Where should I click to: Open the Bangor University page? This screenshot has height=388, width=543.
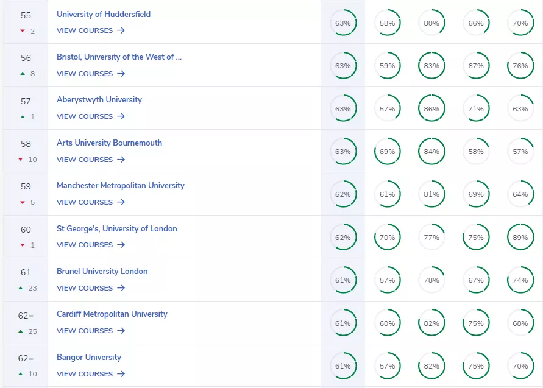pos(88,358)
